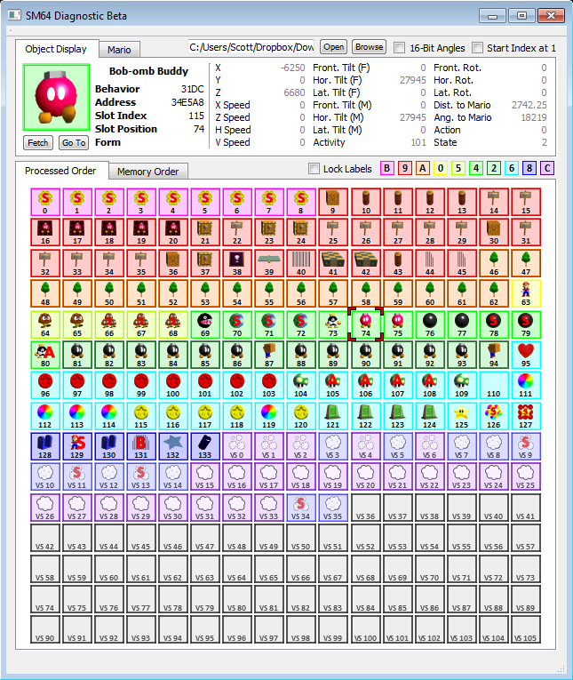Select the black Bob-omb slot 81
Screen dimensions: 573x680
pyautogui.click(x=77, y=356)
